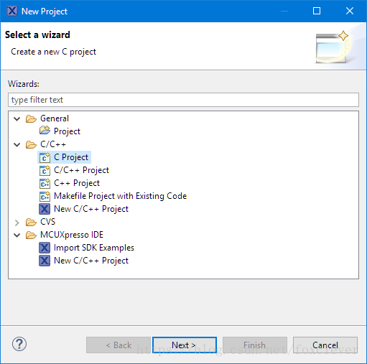Viewport: 367px width, 364px height.
Task: Click New C/C++ Project icon under MCUXpresso IDE
Action: click(x=45, y=261)
